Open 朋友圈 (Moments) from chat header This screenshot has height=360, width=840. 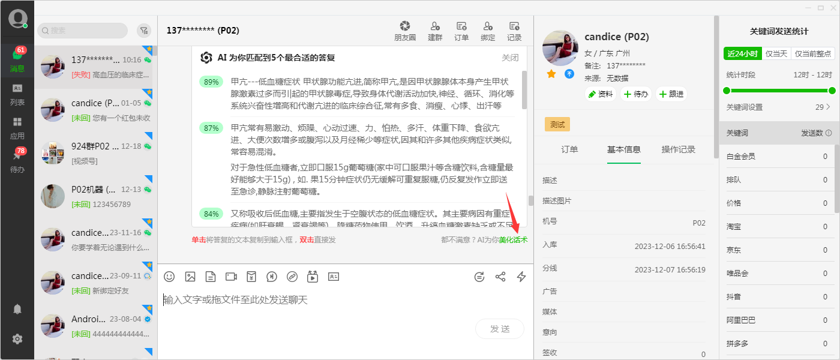[x=405, y=31]
